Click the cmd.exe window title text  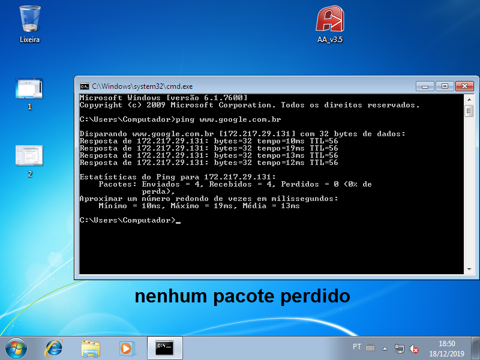(142, 86)
